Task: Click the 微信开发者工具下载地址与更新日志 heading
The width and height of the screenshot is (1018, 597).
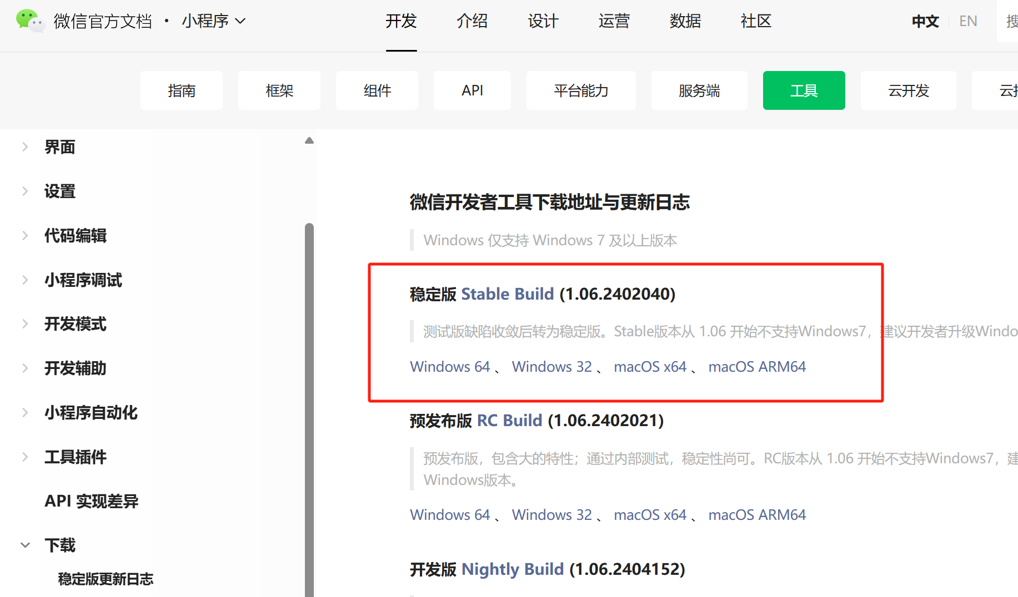Action: pyautogui.click(x=550, y=202)
